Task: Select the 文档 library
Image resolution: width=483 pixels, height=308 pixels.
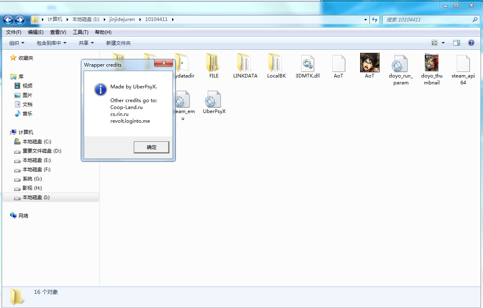Action: (x=24, y=104)
